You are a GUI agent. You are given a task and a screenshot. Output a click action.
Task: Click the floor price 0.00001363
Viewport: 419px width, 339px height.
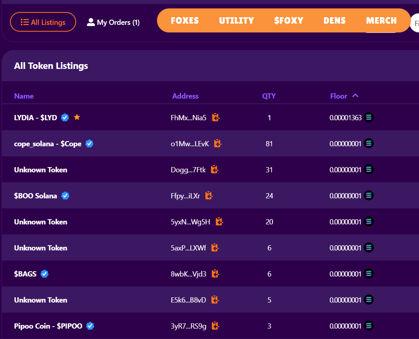346,118
